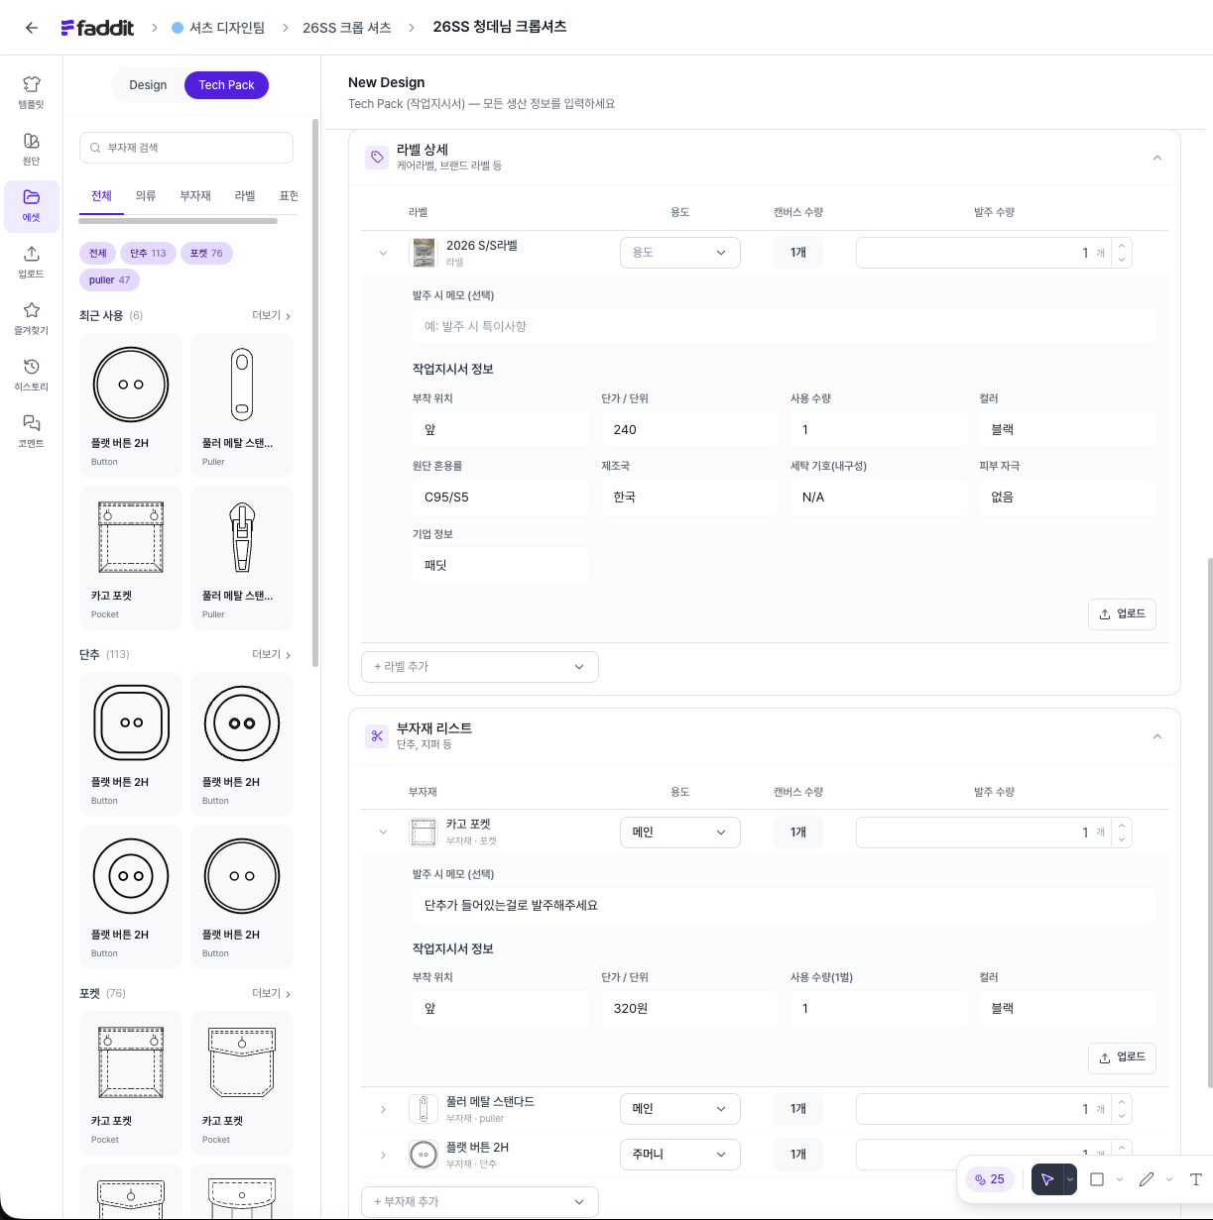1213x1220 pixels.
Task: Click 단가 / 단위 field showing 240
Action: [689, 430]
